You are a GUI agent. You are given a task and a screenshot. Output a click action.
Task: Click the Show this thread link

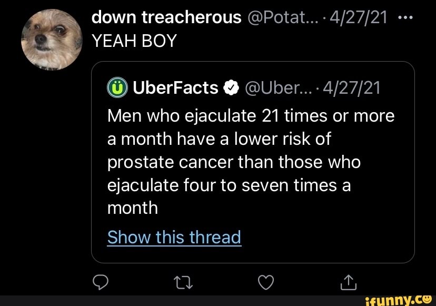pos(174,238)
